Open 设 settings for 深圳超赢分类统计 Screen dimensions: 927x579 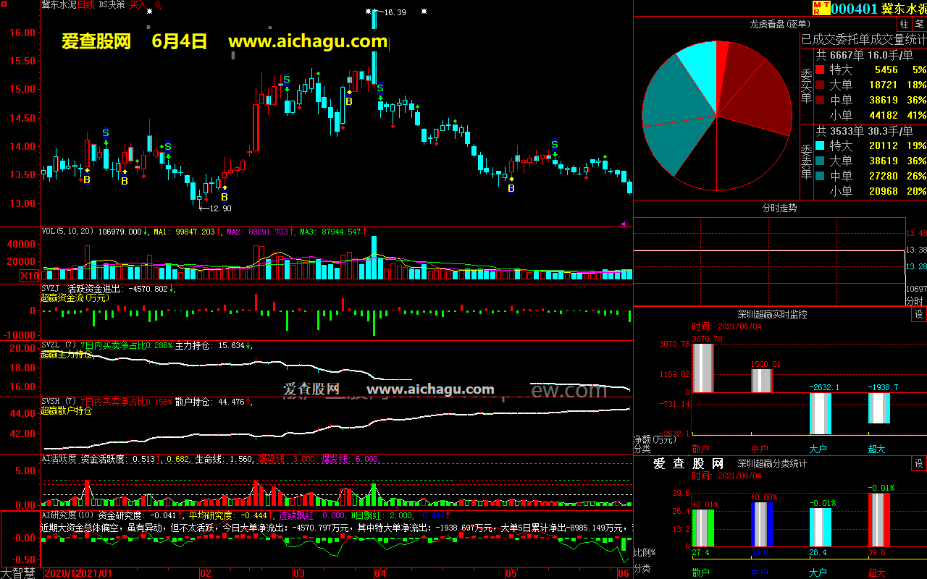point(919,464)
